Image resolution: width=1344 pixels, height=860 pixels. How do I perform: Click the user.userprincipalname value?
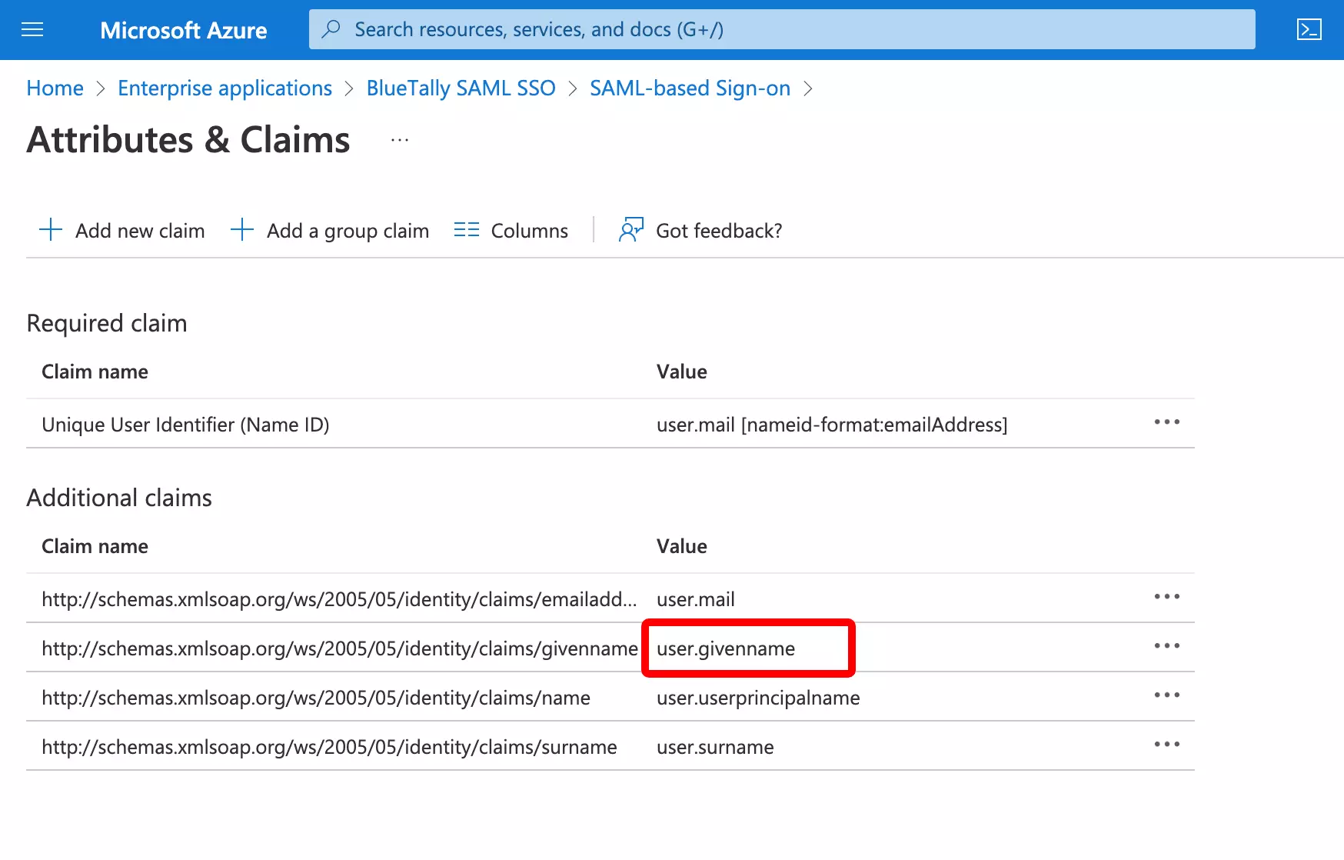tap(758, 698)
